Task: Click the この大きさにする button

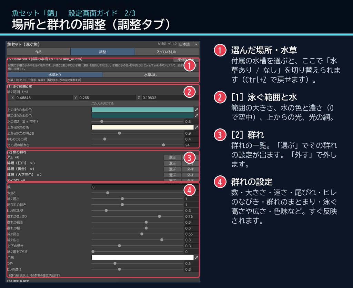Action: [x=102, y=104]
